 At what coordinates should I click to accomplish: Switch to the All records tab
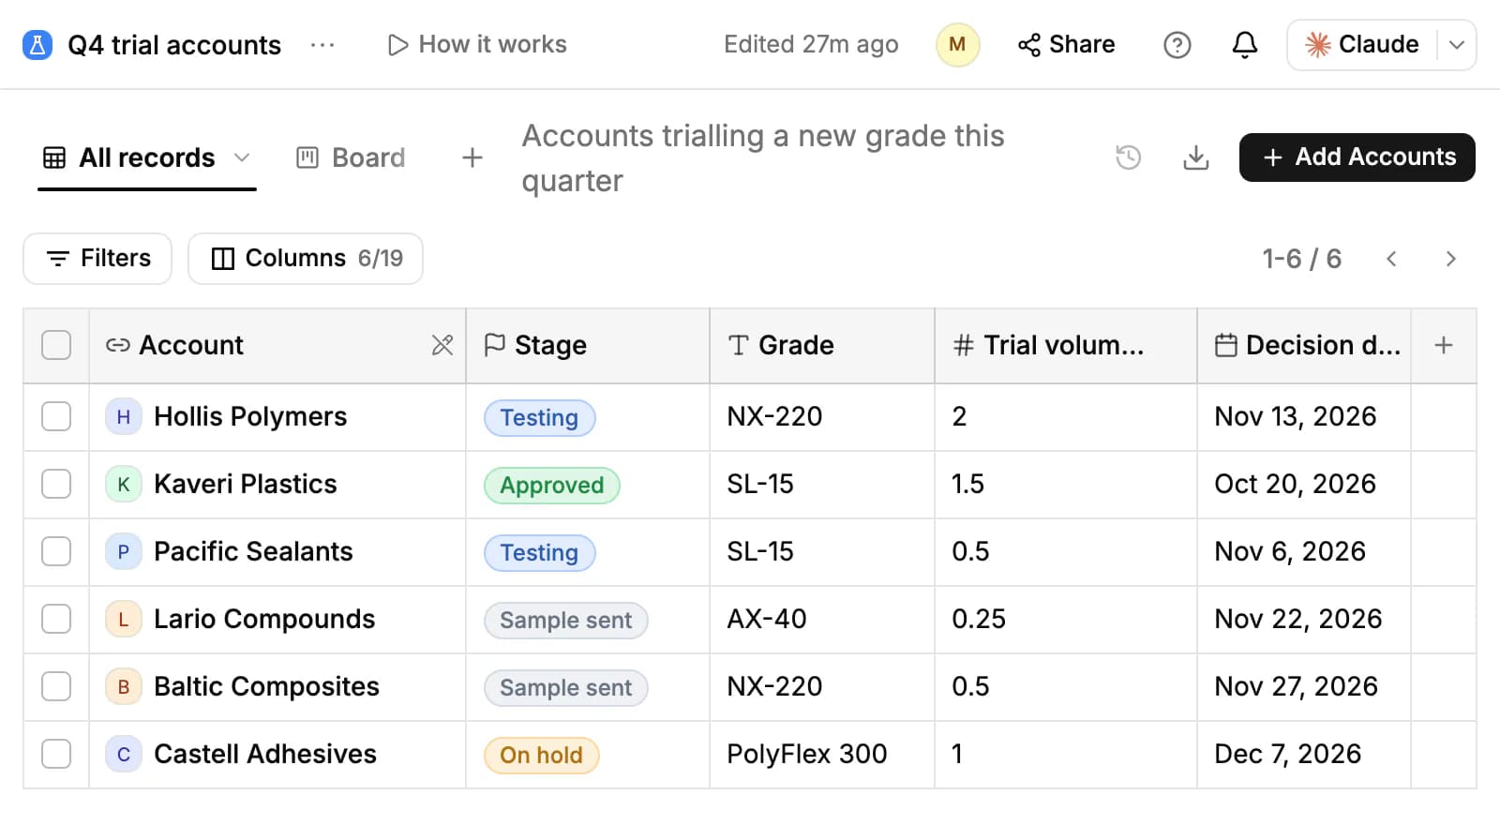[147, 157]
